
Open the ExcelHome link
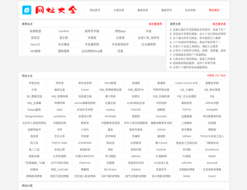pos(212,149)
